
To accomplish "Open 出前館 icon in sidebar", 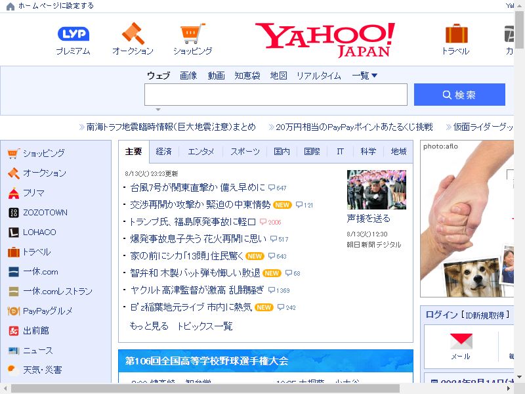I will [x=13, y=331].
